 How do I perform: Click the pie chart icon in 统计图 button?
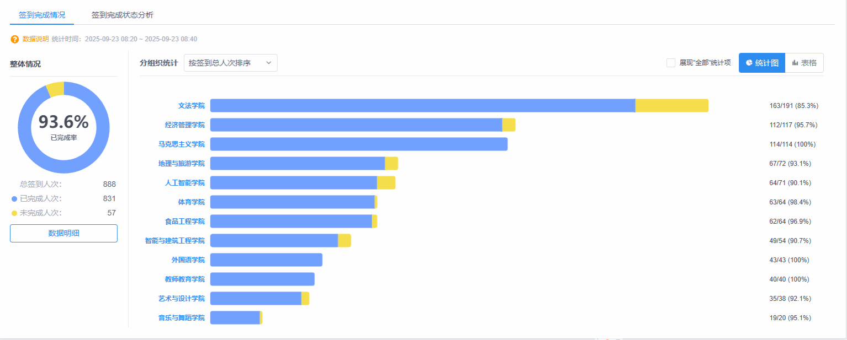(x=749, y=63)
